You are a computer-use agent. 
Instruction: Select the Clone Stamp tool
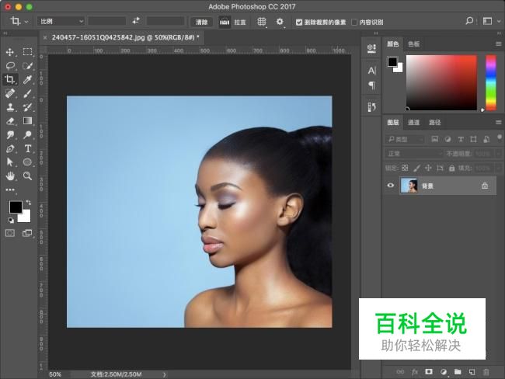[x=10, y=107]
